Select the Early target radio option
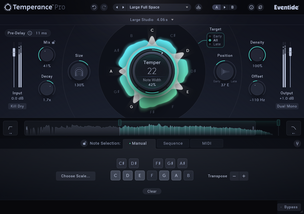Screen dimensions: 304x214 click(x=210, y=36)
